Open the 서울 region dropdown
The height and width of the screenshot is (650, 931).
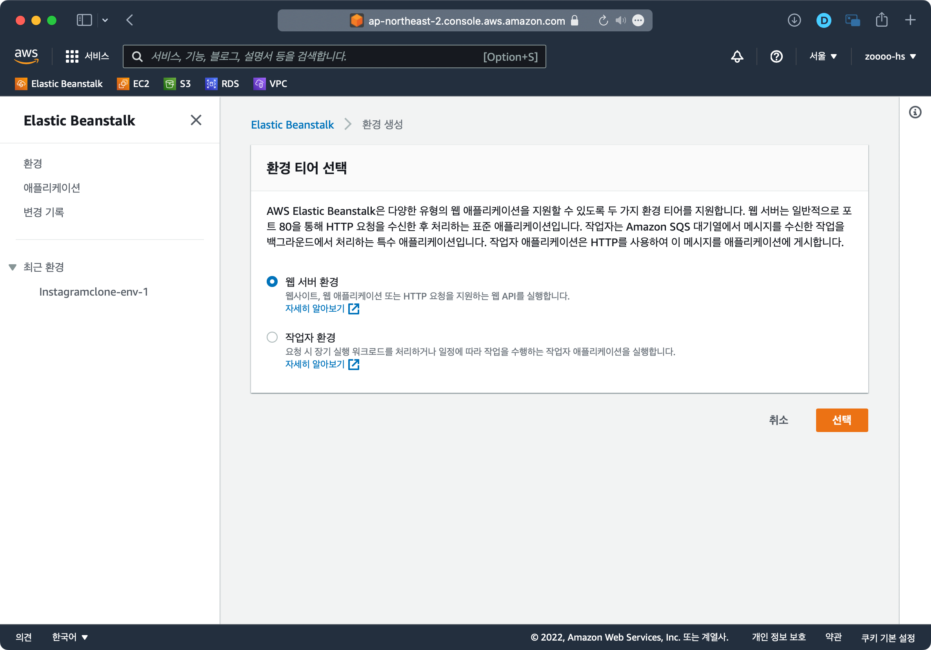[x=823, y=56]
